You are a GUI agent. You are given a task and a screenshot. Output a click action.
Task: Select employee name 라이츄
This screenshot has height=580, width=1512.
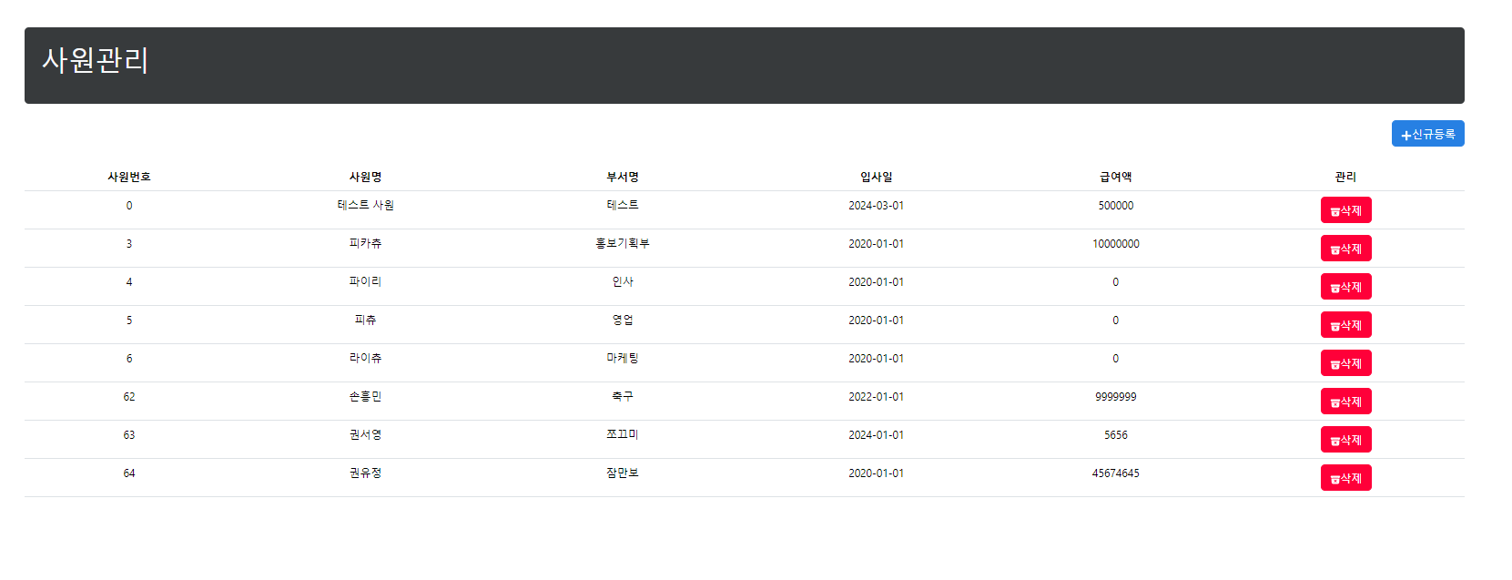[x=365, y=359]
